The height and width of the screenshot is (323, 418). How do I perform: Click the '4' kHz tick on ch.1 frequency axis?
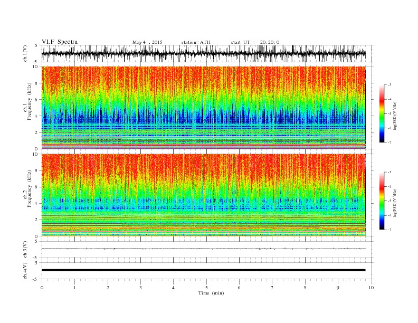click(37, 116)
